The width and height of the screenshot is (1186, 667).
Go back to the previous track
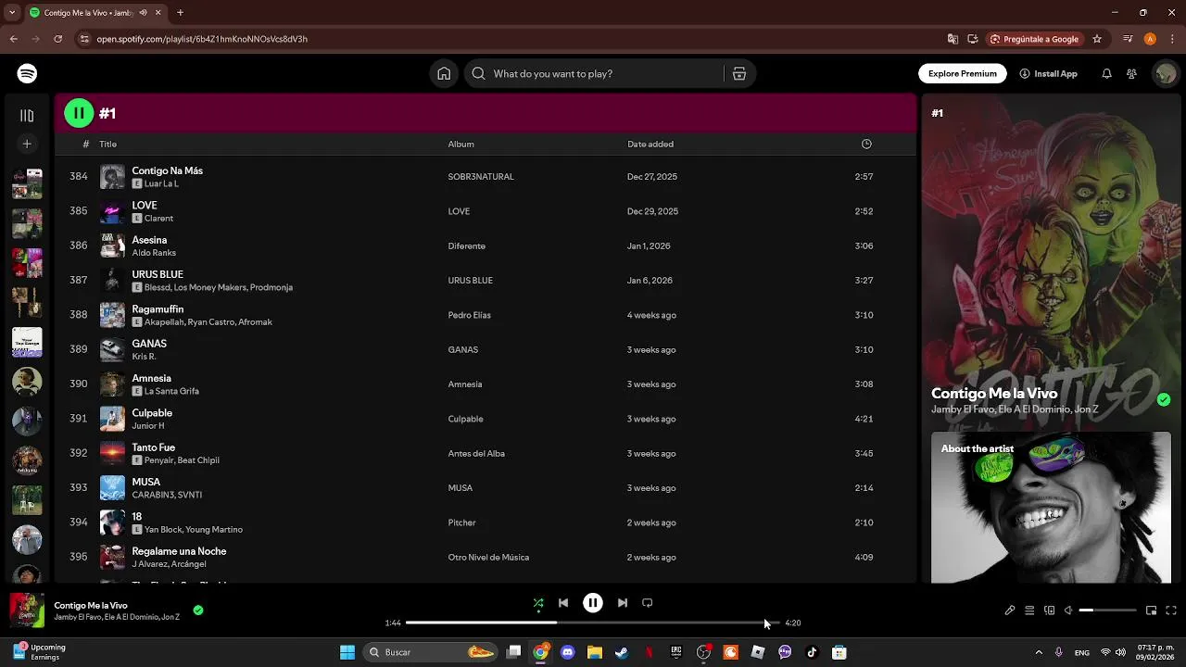tap(563, 603)
